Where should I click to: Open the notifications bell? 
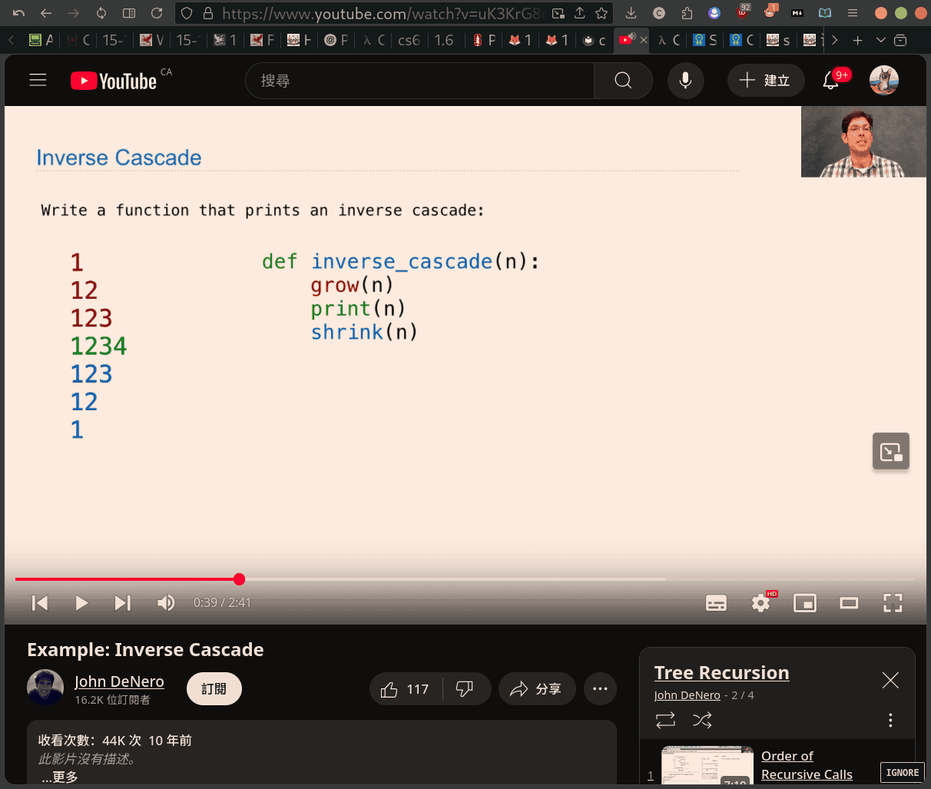point(831,80)
